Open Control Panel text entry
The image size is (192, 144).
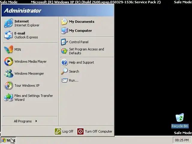tap(79, 42)
